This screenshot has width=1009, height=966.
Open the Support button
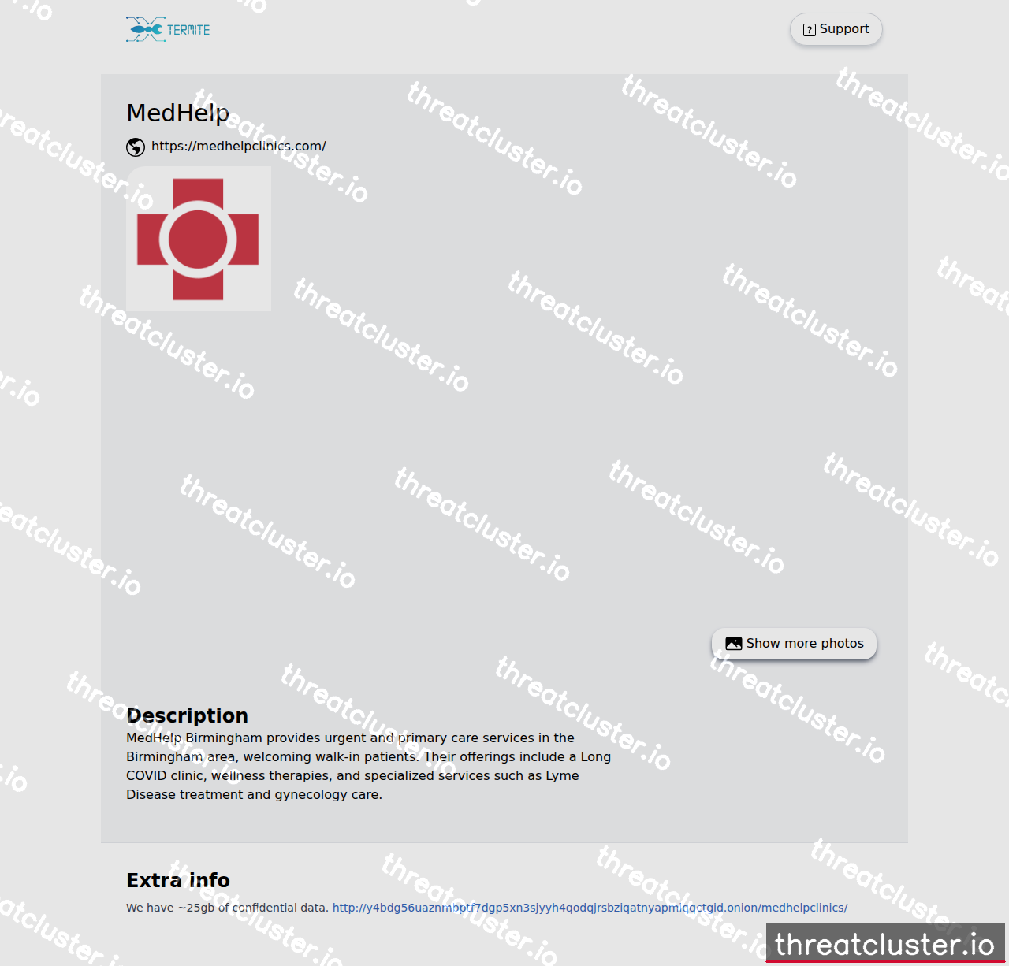coord(836,29)
